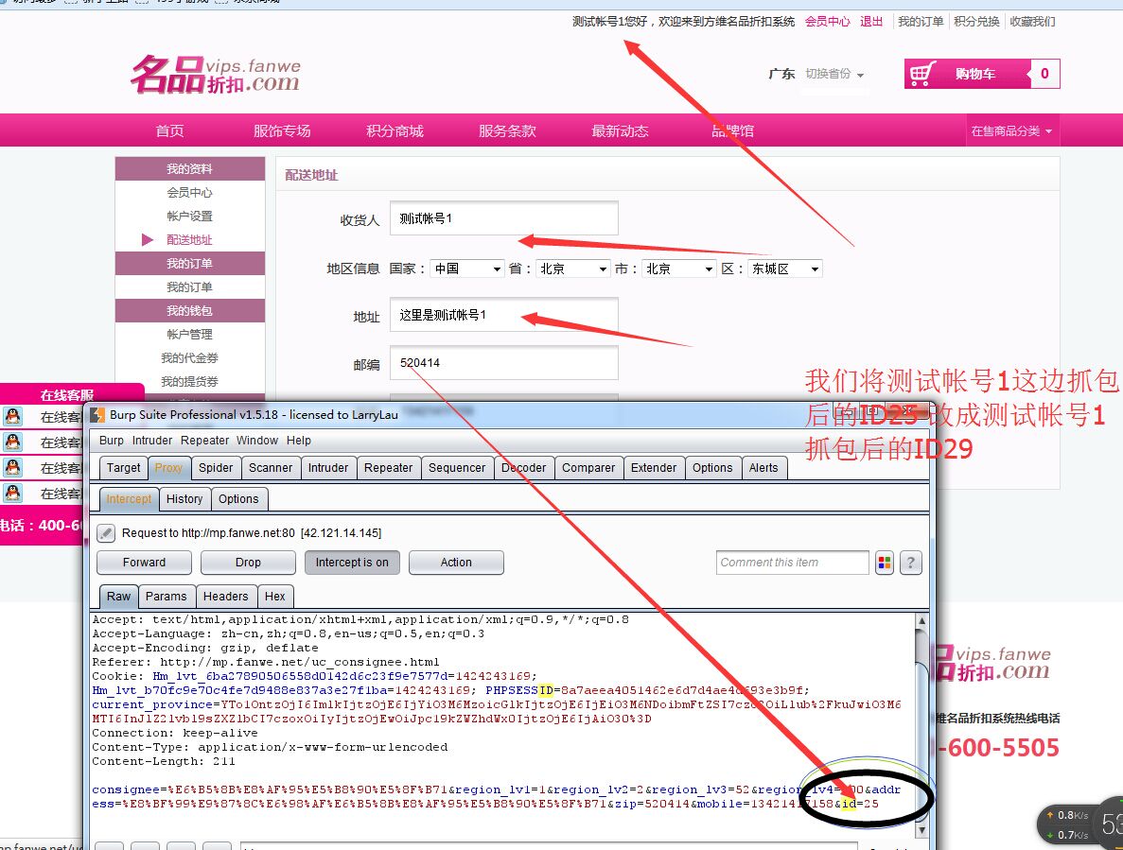Toggle the Intercept is on button

coord(352,563)
